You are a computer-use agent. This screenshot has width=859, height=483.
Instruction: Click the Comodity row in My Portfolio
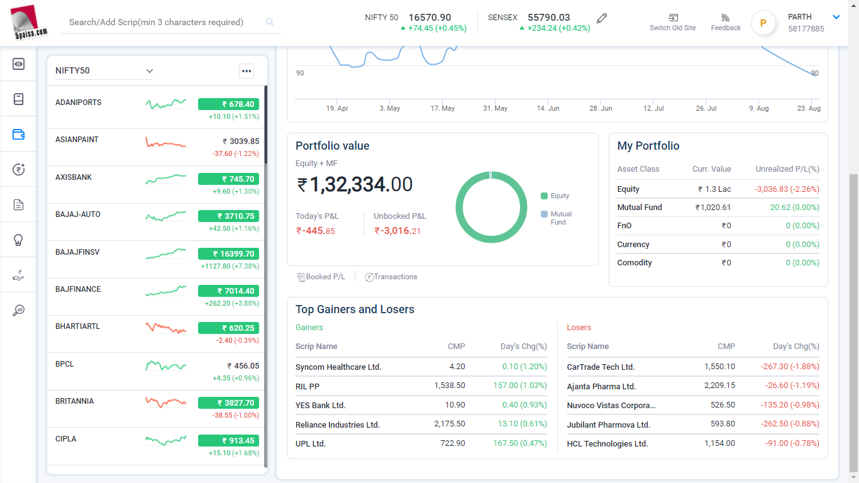[x=718, y=263]
